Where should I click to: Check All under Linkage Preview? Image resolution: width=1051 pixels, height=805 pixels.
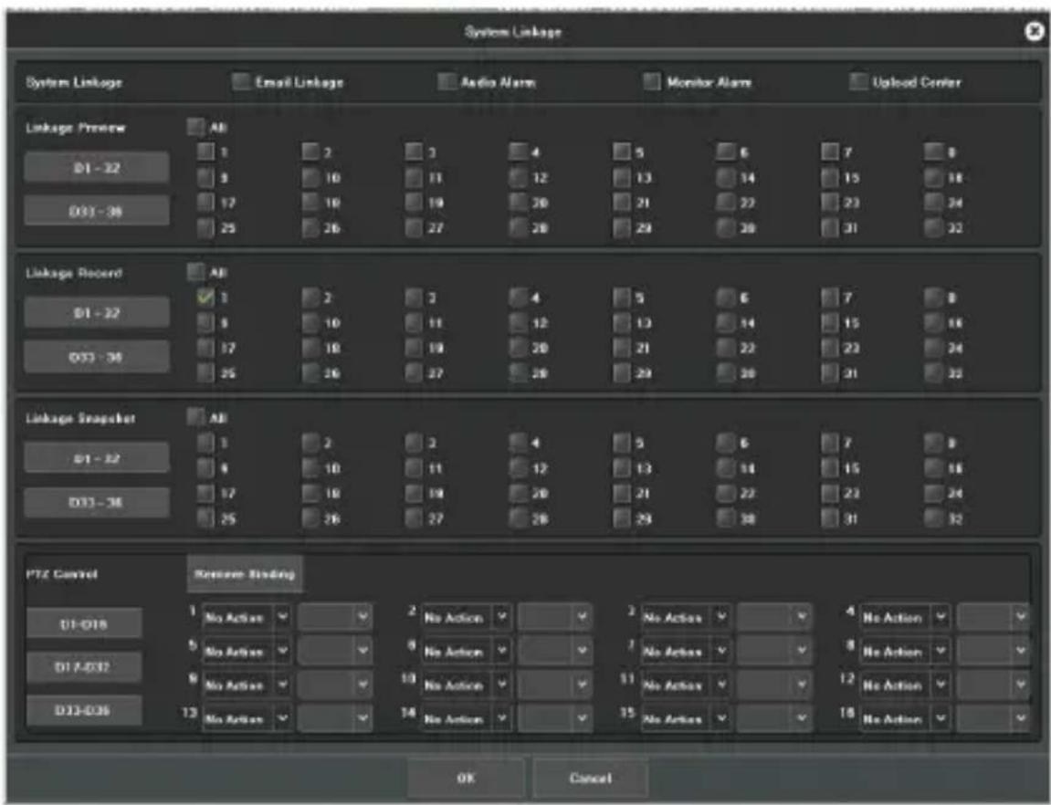(195, 127)
